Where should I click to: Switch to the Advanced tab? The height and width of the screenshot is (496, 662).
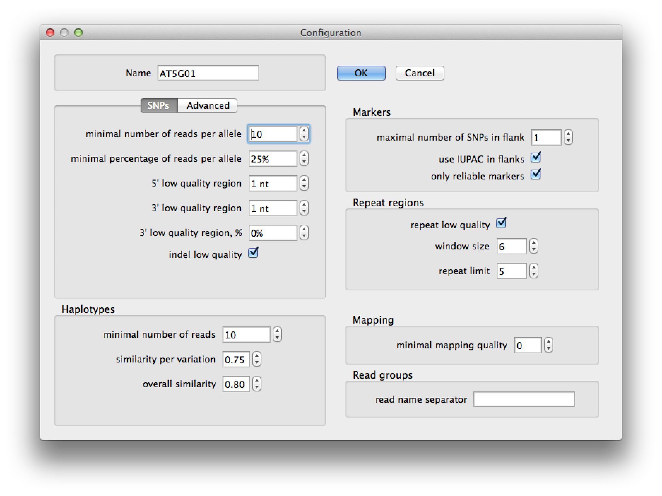(208, 106)
